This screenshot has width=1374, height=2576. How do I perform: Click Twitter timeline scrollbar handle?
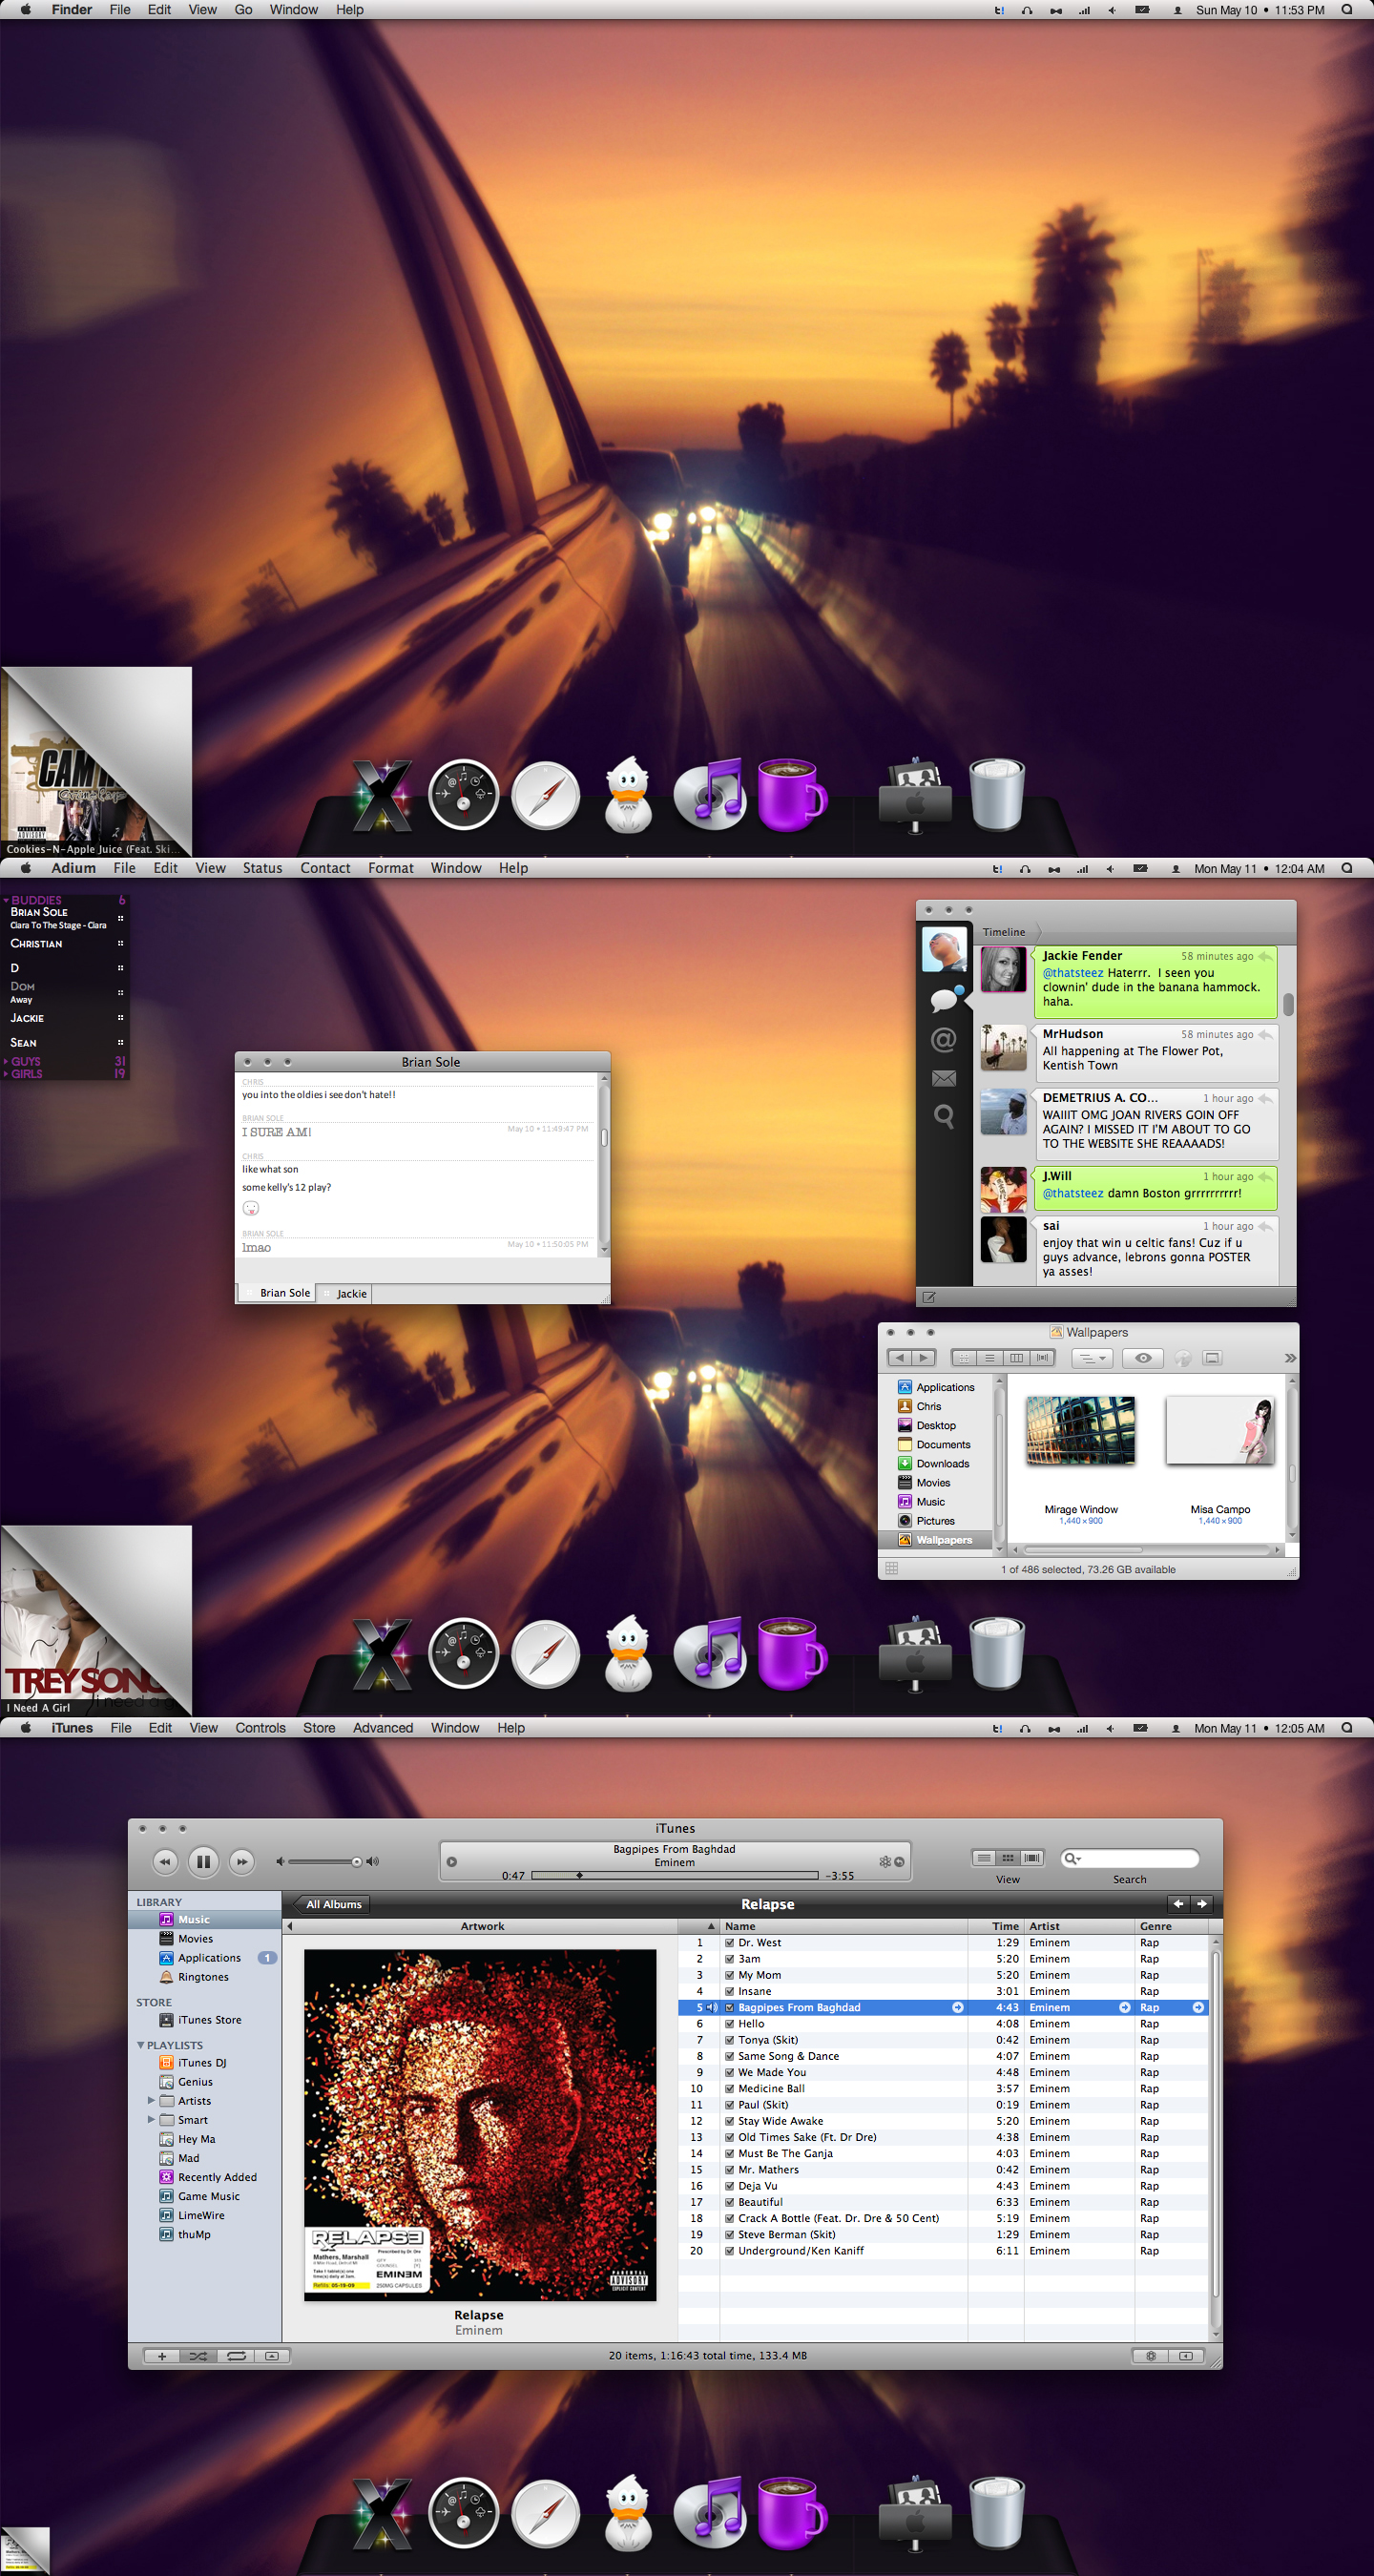coord(1288,1004)
